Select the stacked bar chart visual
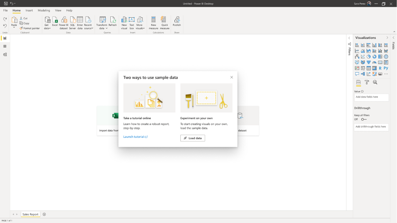Screen dimensions: 397x223 pyautogui.click(x=357, y=45)
